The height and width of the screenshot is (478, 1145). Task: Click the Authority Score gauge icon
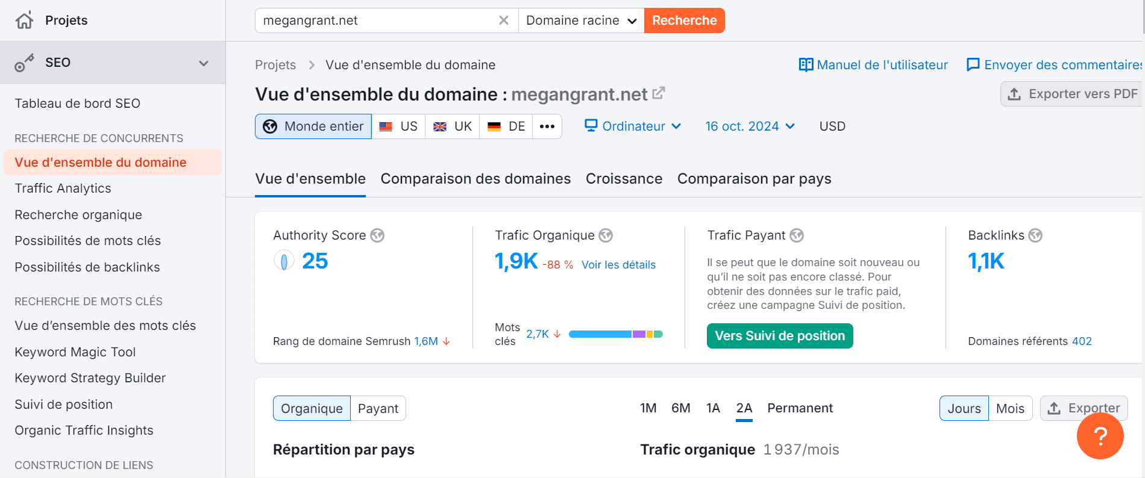click(x=284, y=261)
